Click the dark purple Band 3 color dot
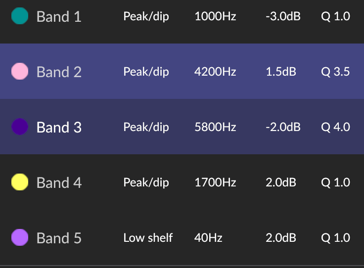Screen dimensions: 364x268 [20, 127]
